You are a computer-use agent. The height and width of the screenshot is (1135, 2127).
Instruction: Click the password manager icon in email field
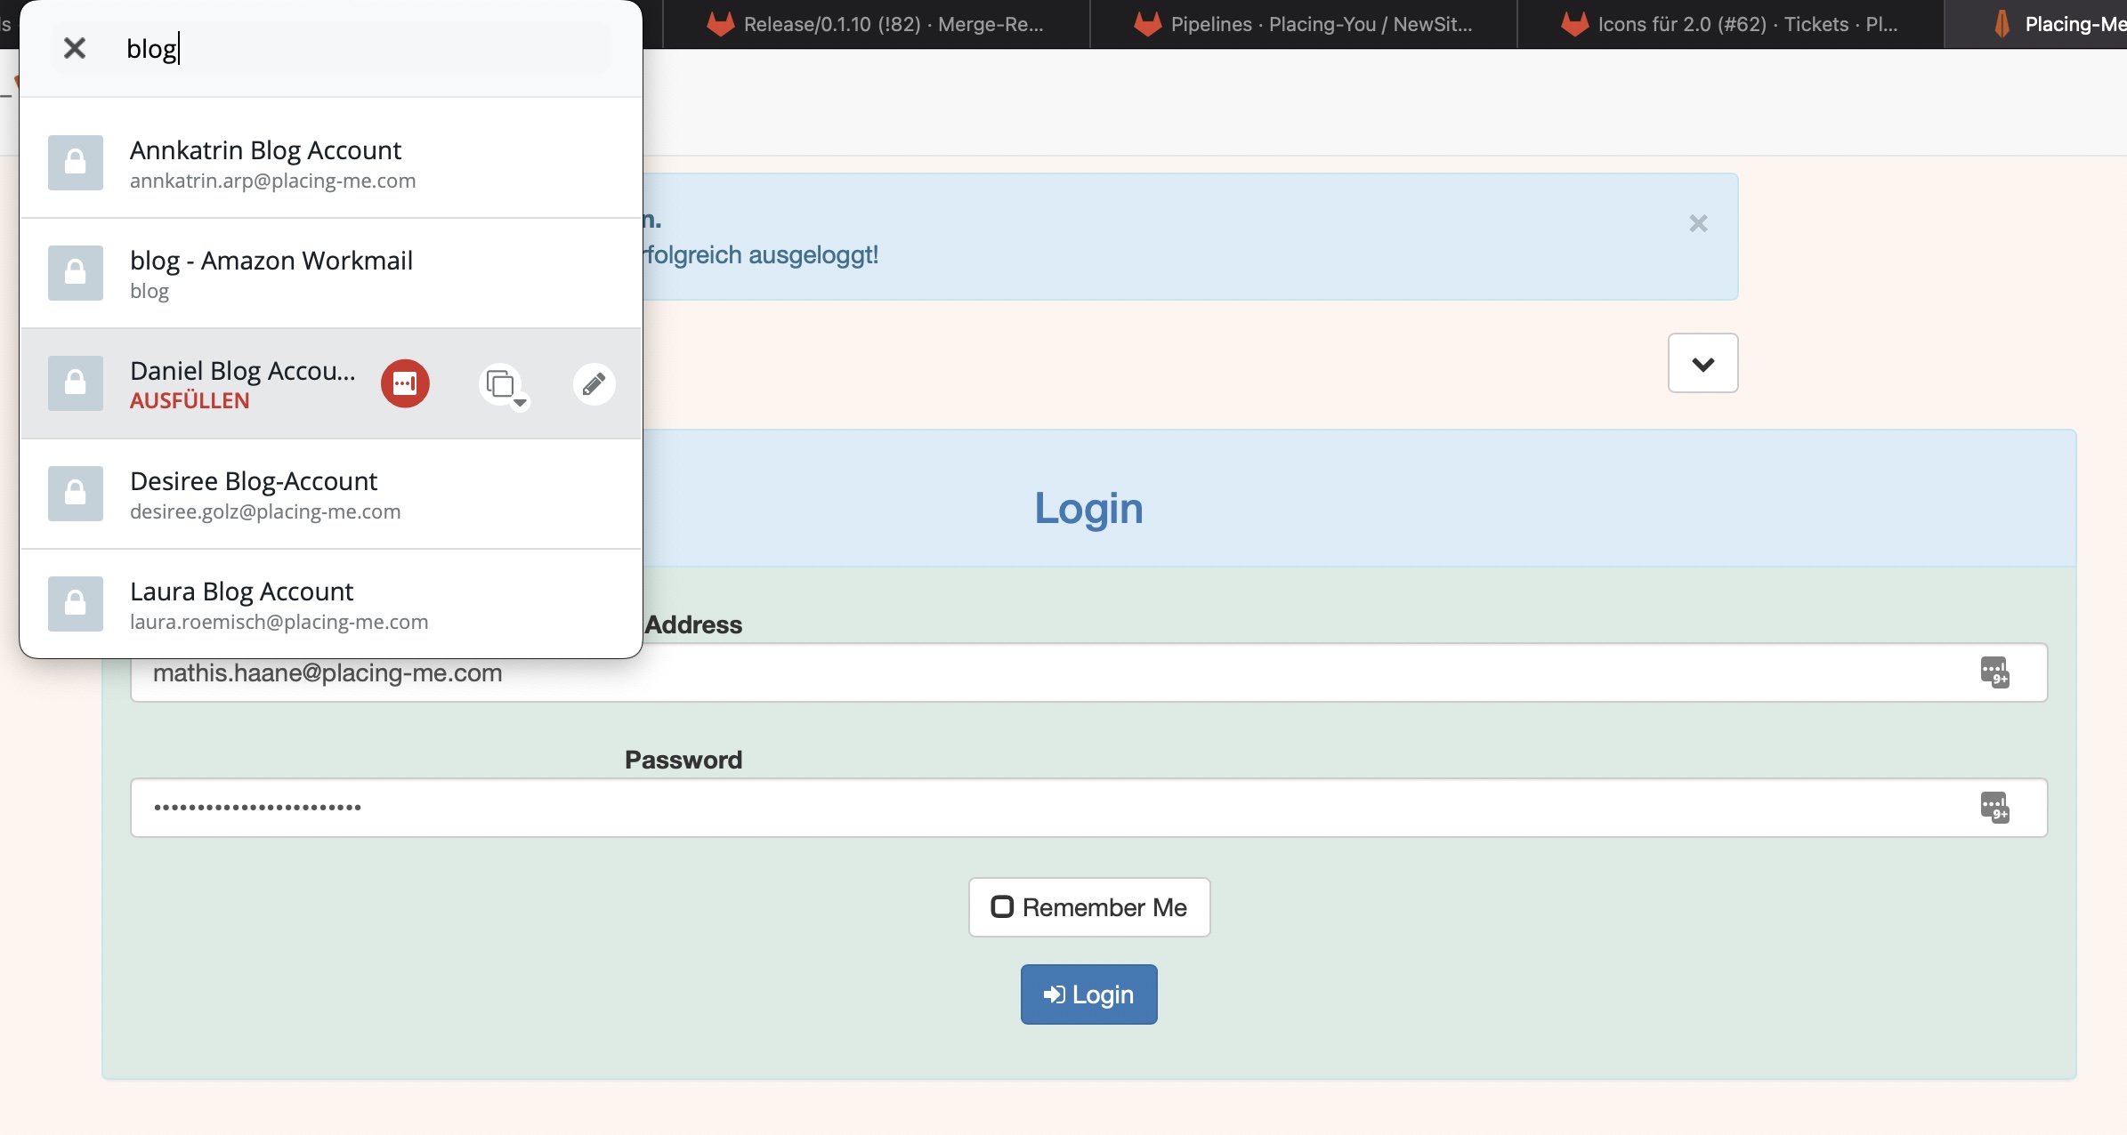click(x=1994, y=672)
